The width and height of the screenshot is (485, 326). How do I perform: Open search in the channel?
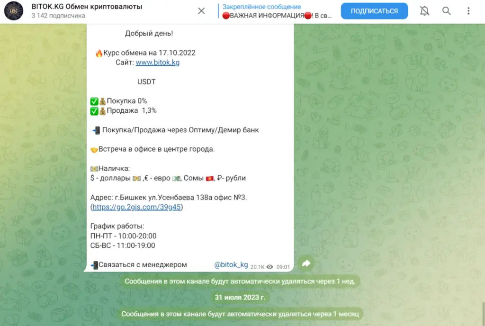[446, 11]
